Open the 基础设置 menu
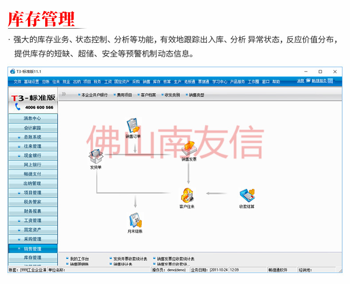350x284 pixels. point(31,82)
